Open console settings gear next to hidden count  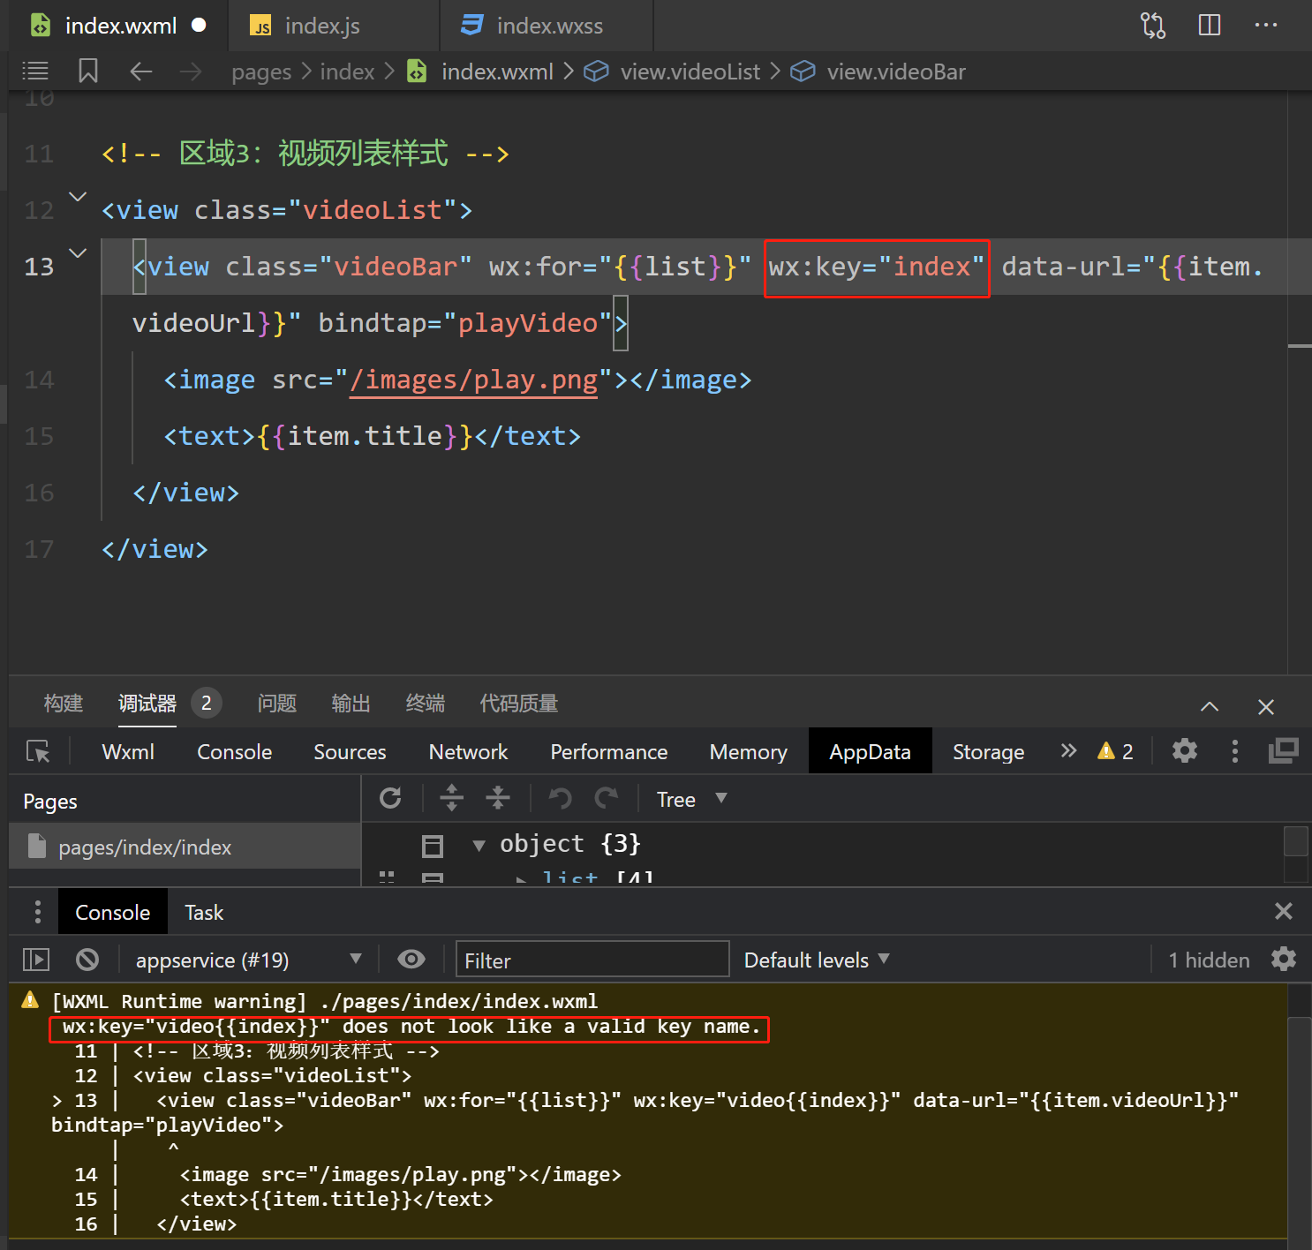coord(1283,960)
